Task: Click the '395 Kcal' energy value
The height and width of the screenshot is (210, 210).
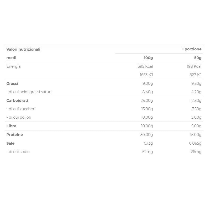Action: 145,66
